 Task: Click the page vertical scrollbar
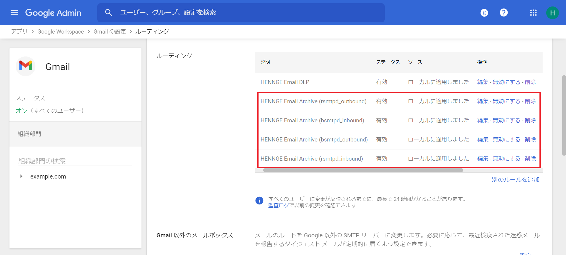coord(564,115)
